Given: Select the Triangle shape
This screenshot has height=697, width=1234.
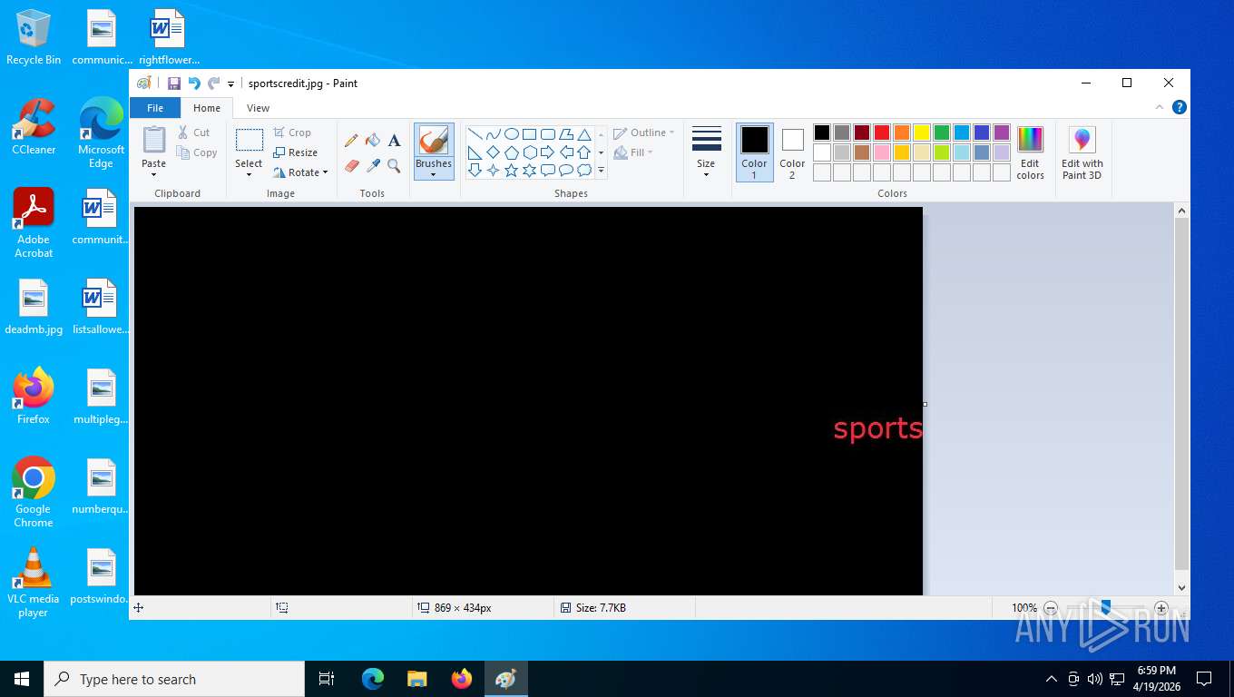Looking at the screenshot, I should click(x=584, y=134).
